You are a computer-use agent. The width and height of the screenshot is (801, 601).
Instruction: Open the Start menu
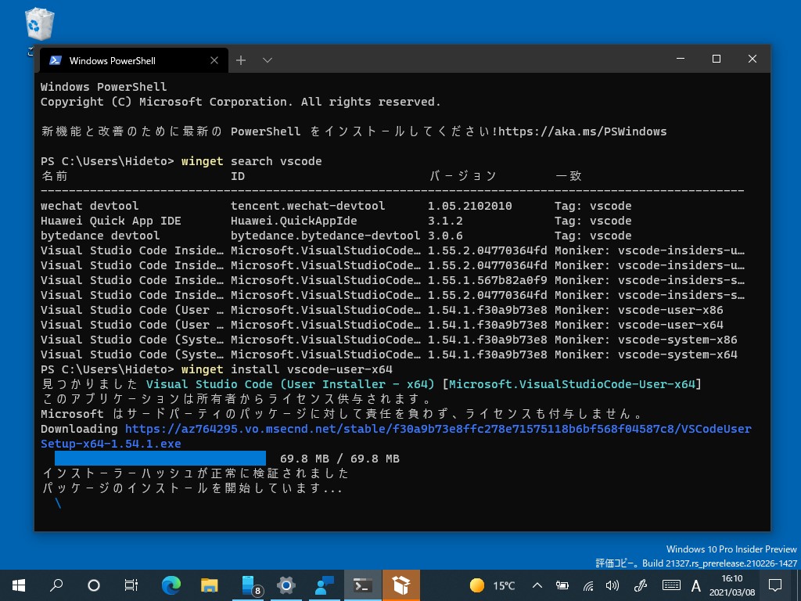(x=17, y=585)
